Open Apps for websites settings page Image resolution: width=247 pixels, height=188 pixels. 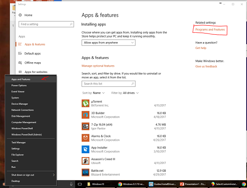point(36,72)
